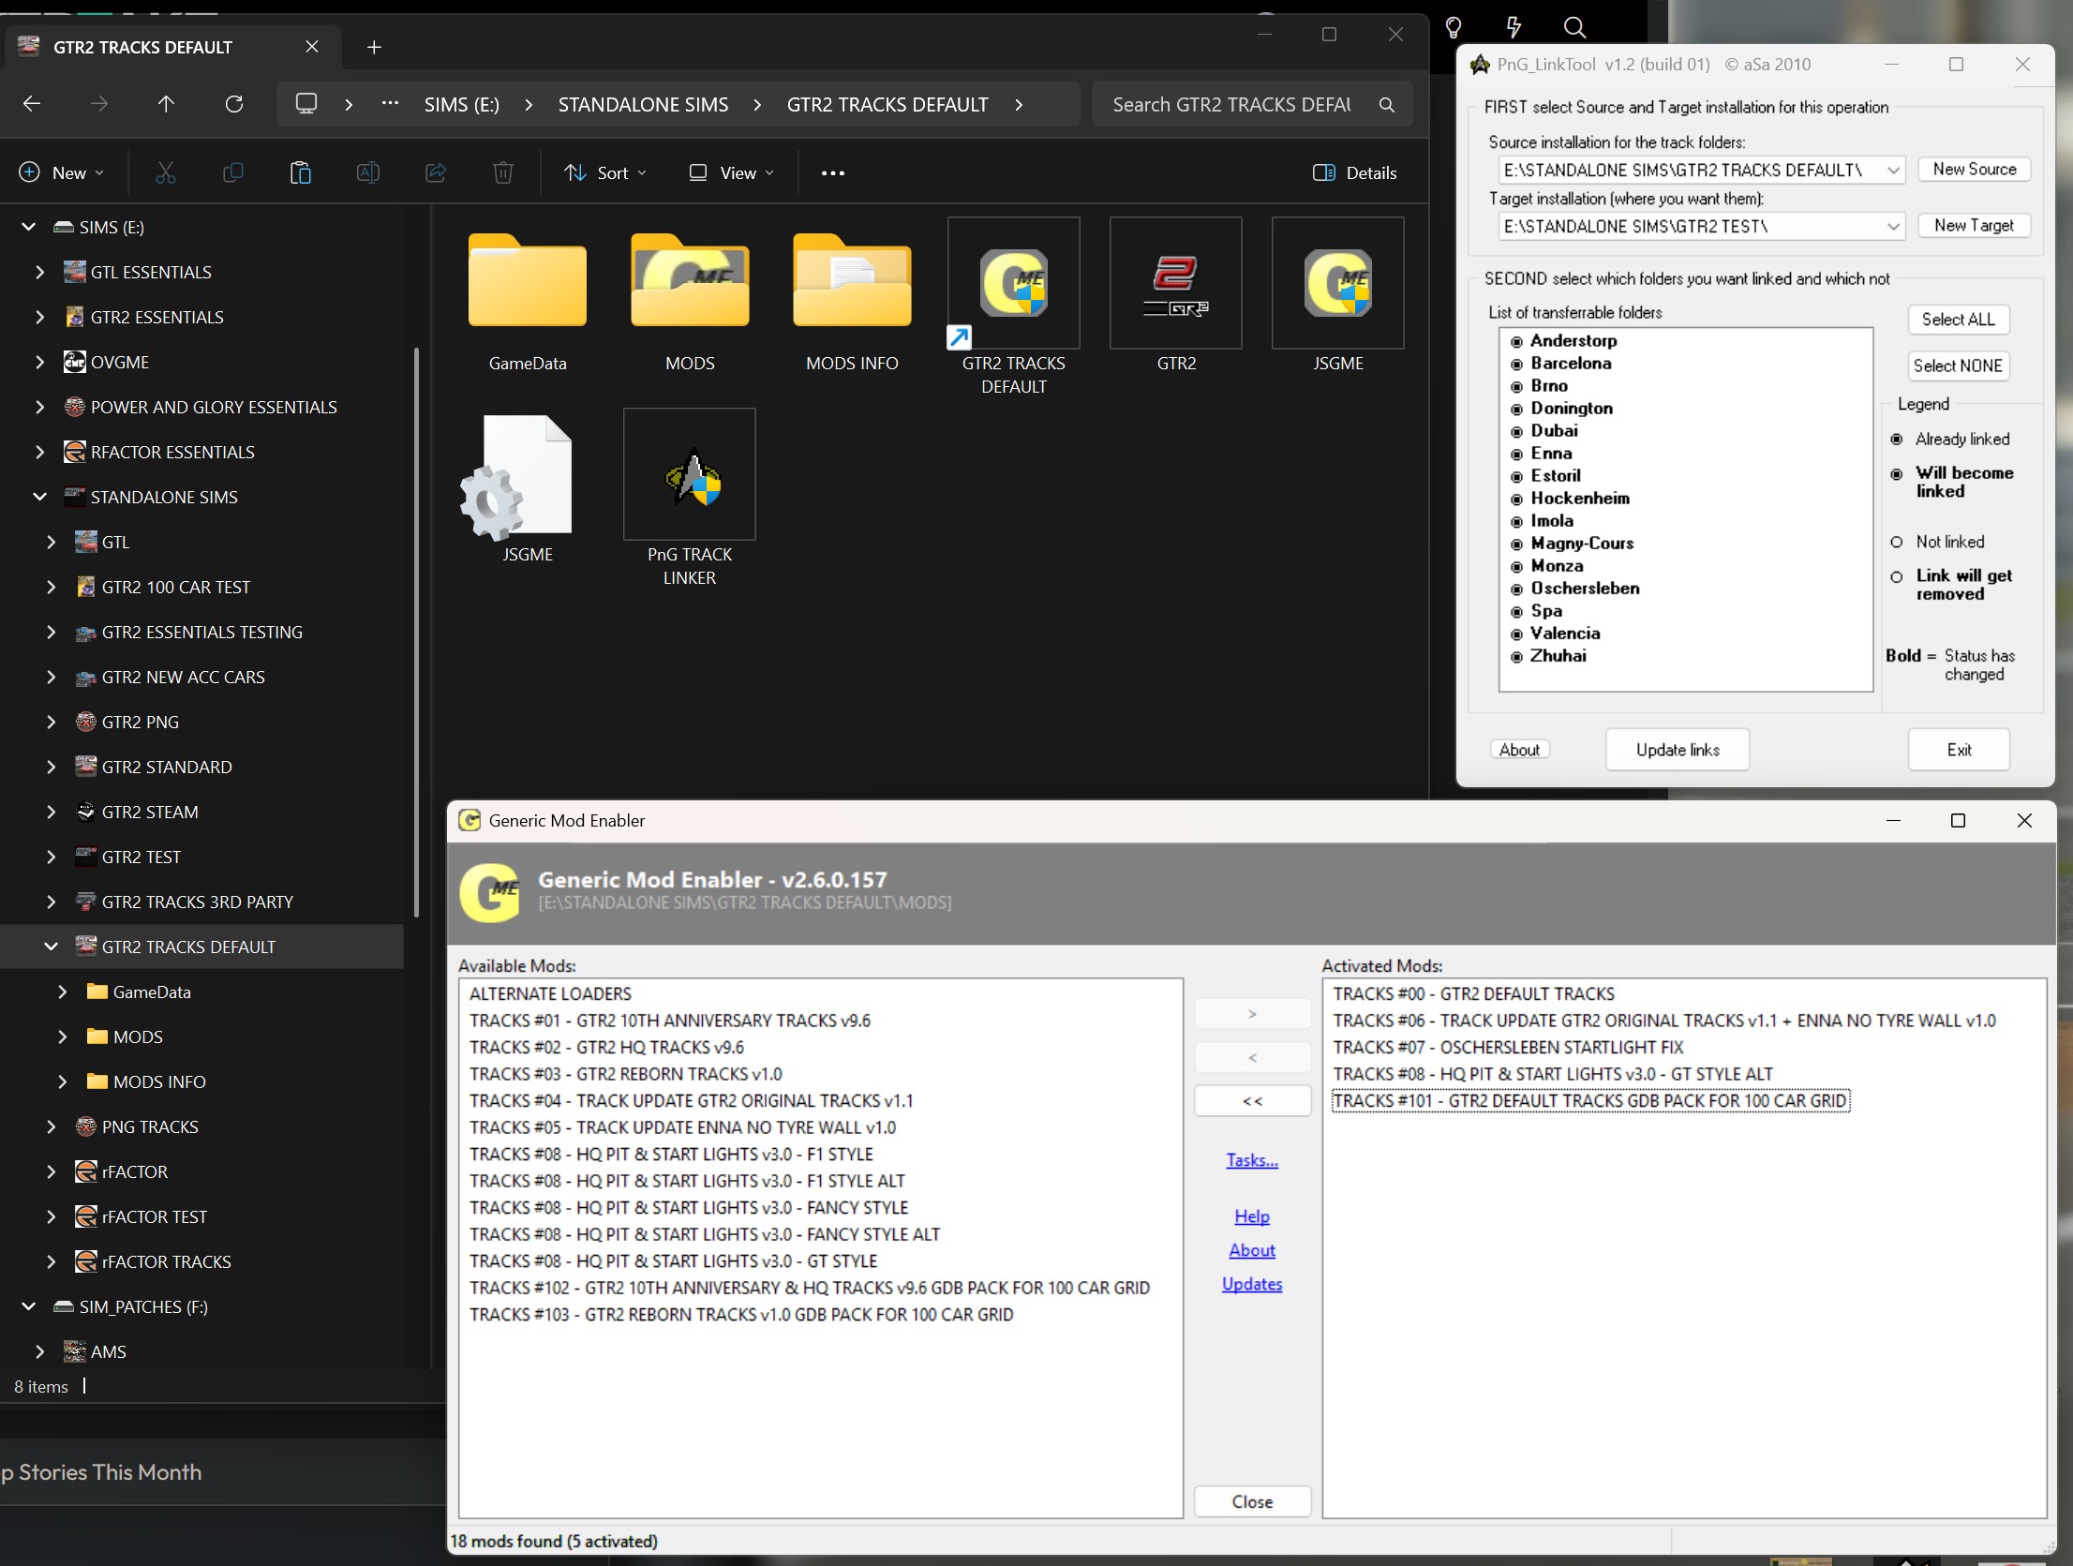Open the Source installation dropdown

tap(1893, 171)
